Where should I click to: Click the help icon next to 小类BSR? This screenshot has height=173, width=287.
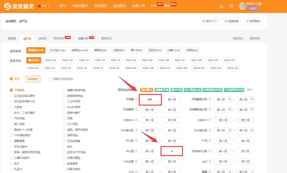pos(210,120)
